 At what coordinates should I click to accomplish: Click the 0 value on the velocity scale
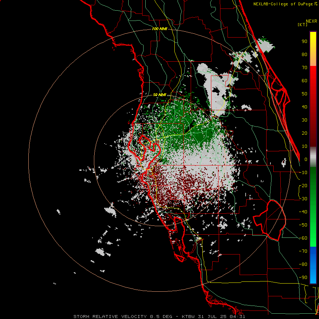click(306, 159)
